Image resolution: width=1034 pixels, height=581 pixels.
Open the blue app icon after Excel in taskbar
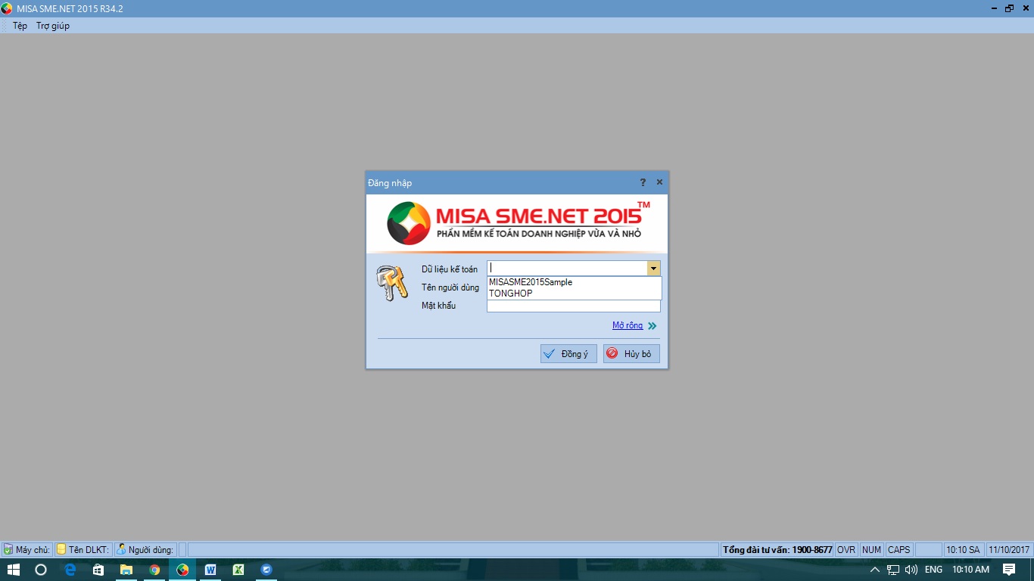click(x=266, y=570)
